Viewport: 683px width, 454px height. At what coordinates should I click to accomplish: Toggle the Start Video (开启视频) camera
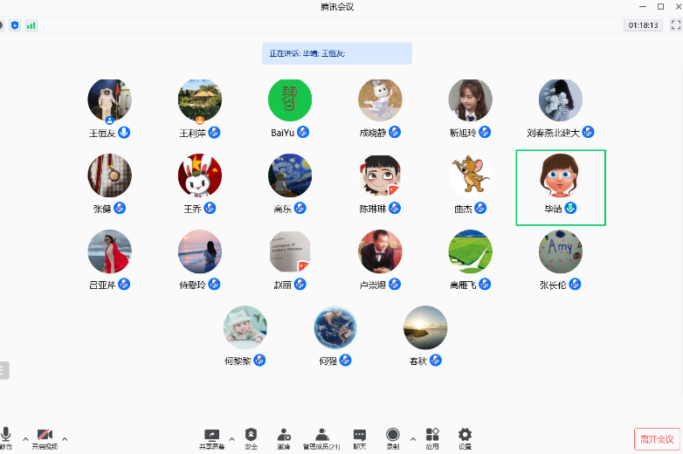point(45,437)
